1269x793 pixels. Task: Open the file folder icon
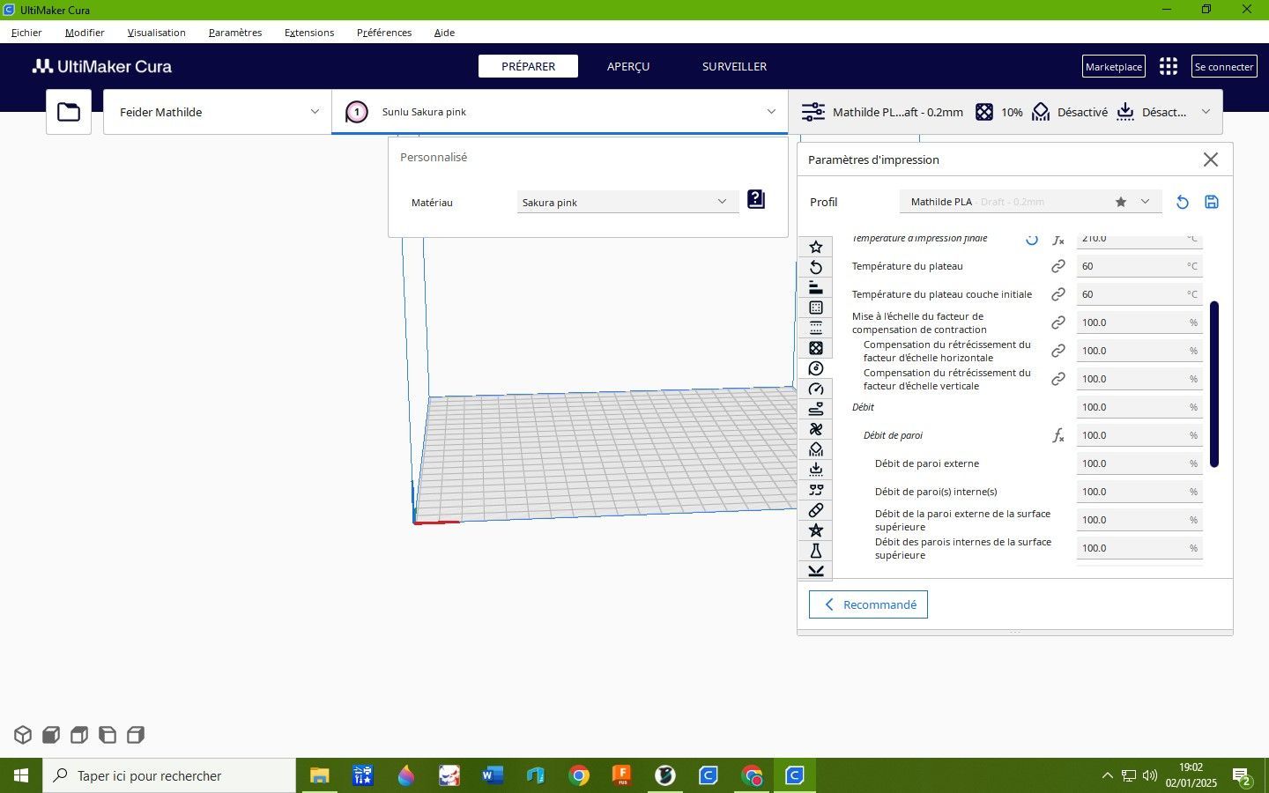click(69, 112)
